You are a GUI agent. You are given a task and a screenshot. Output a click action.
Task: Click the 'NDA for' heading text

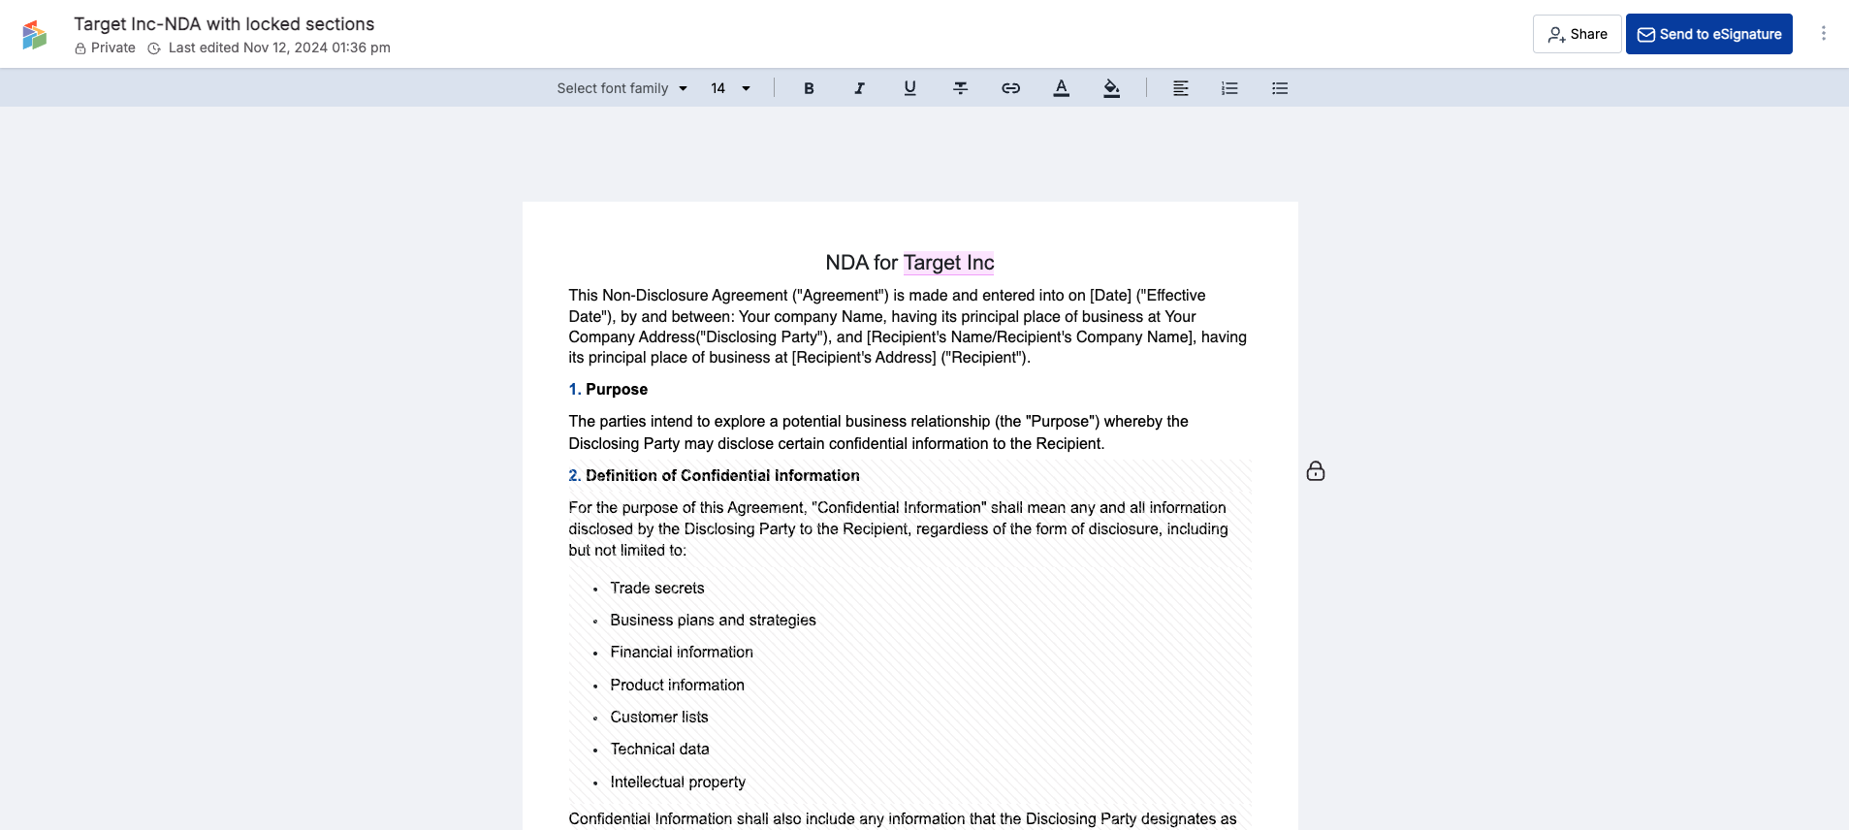(x=862, y=263)
